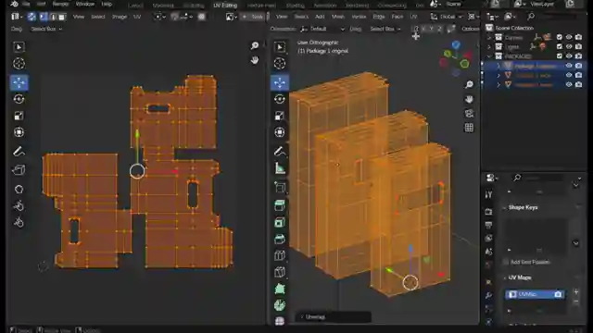593x333 pixels.
Task: Choose the Relax sculpt tool in UV editor
Action: click(19, 205)
